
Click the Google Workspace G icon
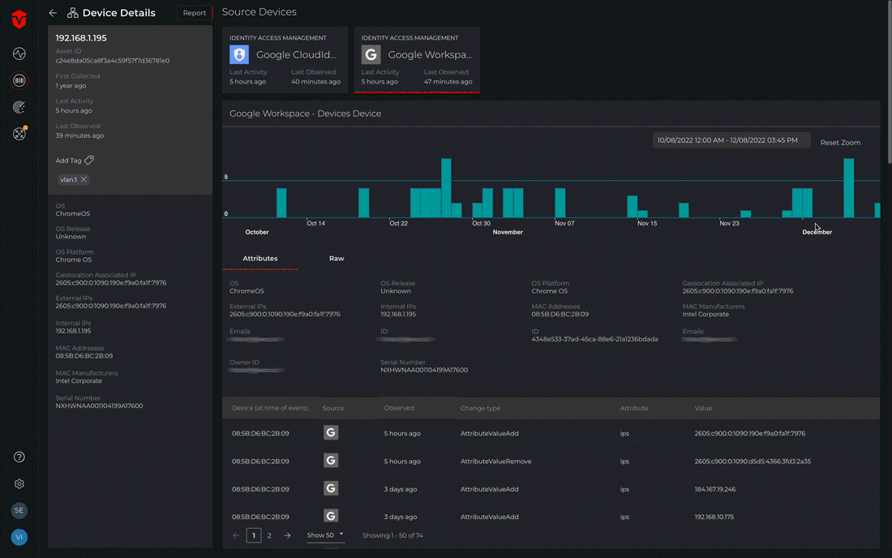(371, 54)
